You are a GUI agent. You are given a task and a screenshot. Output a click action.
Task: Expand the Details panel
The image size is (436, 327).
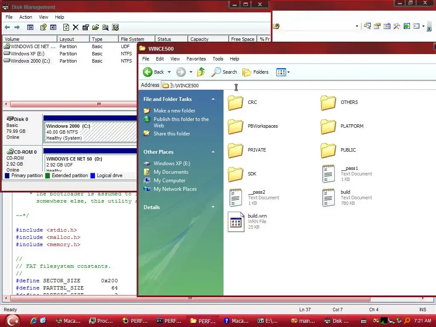[x=213, y=207]
